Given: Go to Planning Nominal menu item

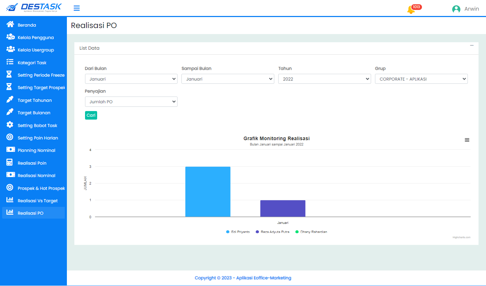Looking at the screenshot, I should click(x=36, y=150).
